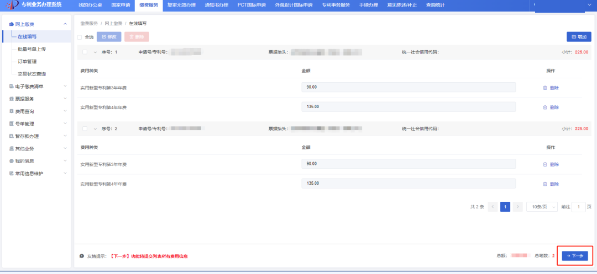Click trash icon for first 第3年年费 row

click(545, 88)
